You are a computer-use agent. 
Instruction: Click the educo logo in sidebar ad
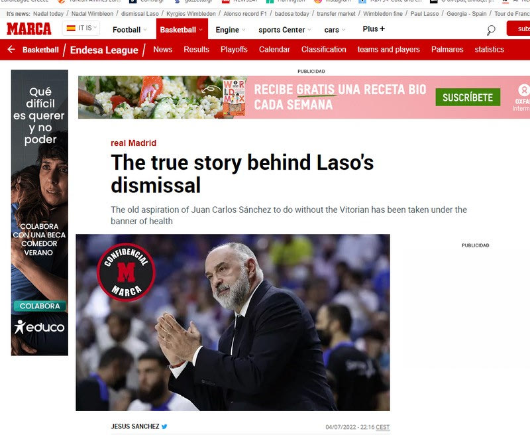[x=40, y=327]
